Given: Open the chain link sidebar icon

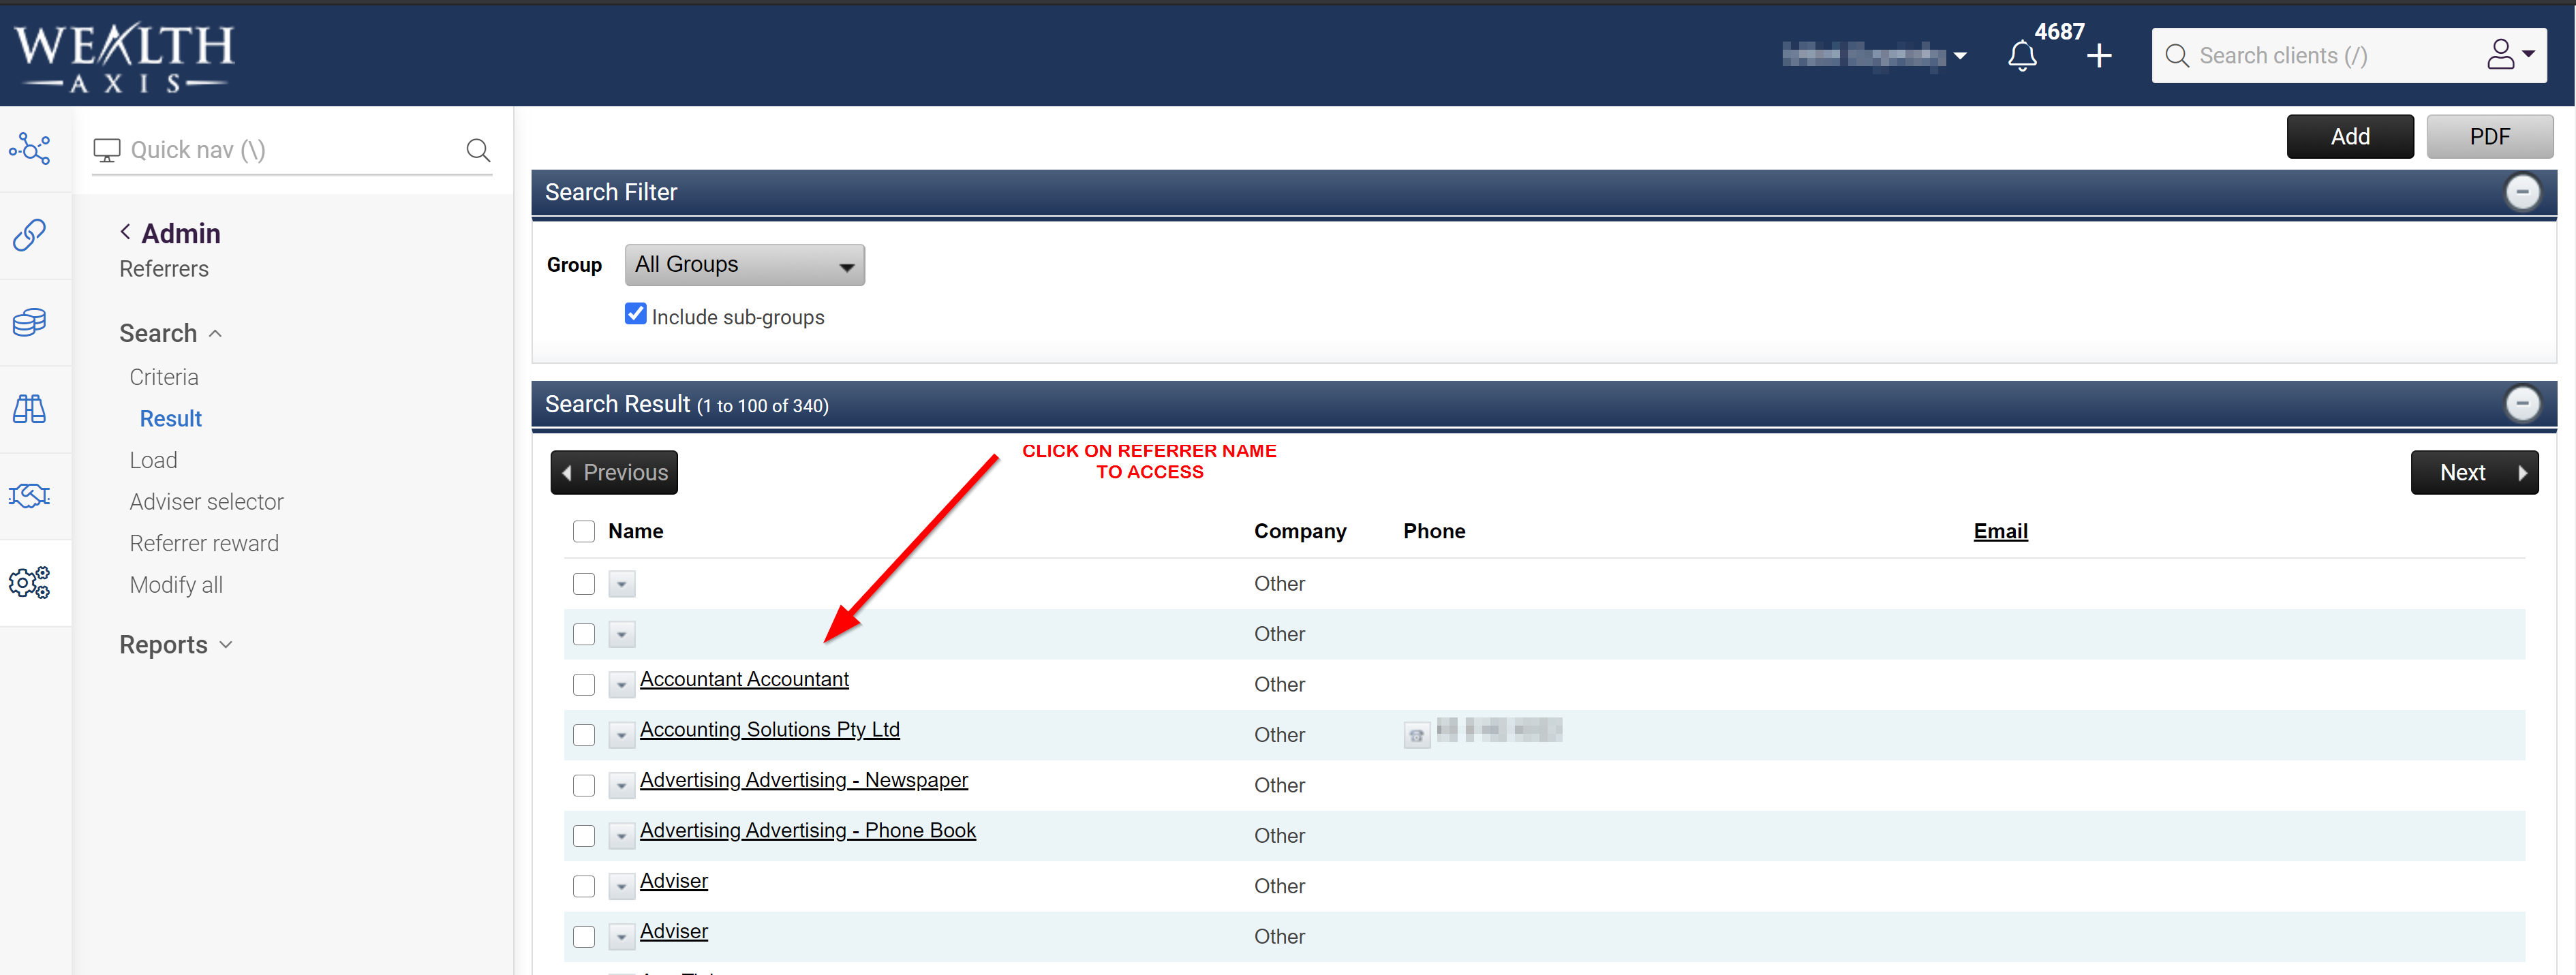Looking at the screenshot, I should pyautogui.click(x=30, y=235).
